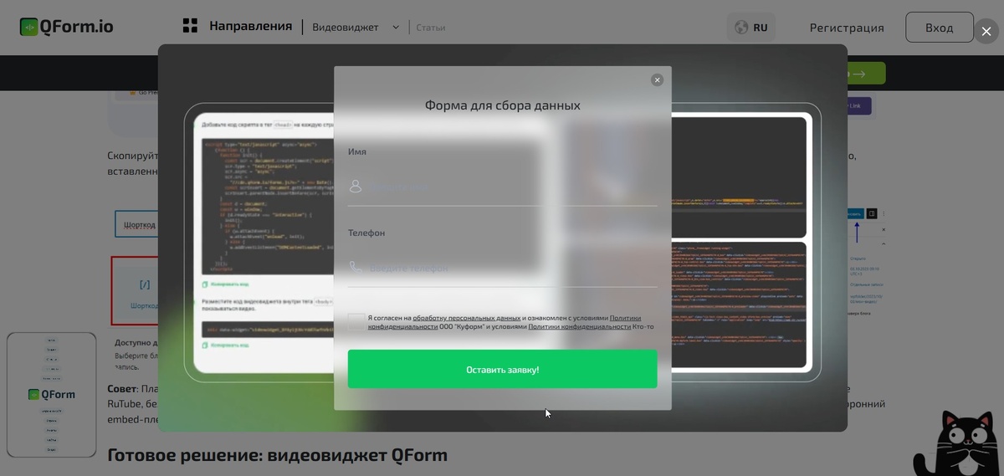Click the Форма для сбора данных heading
1004x476 pixels.
(502, 105)
